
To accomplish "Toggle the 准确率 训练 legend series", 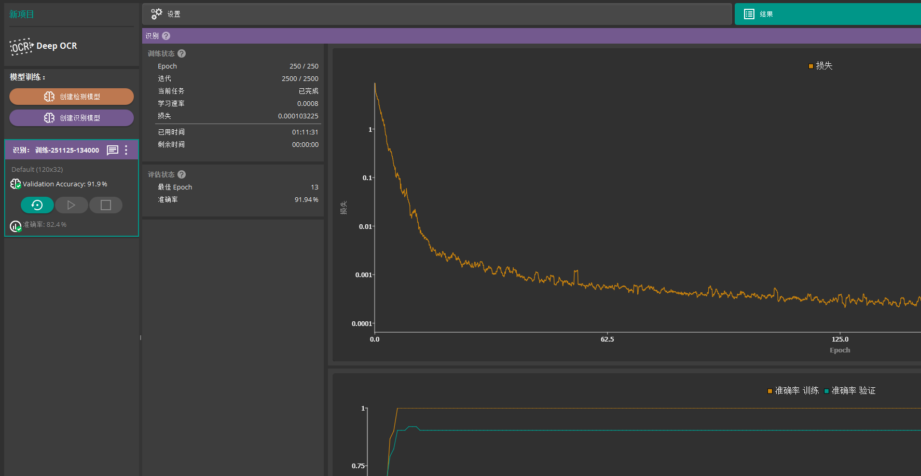I will [x=793, y=390].
